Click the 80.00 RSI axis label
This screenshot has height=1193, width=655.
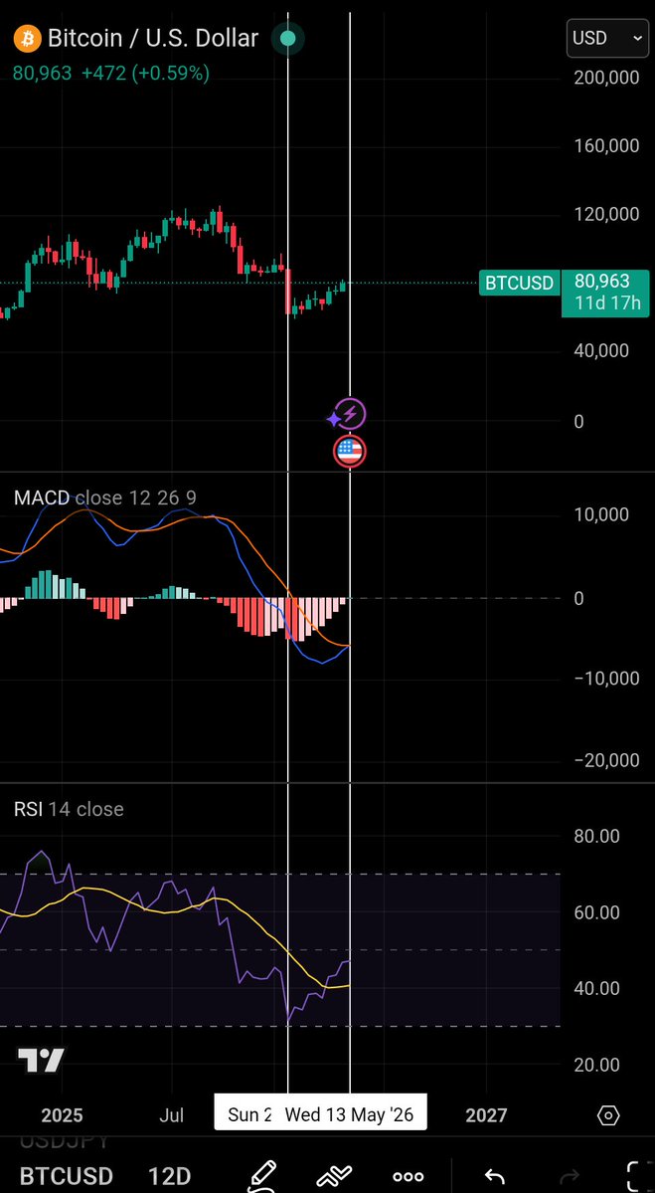tap(598, 836)
